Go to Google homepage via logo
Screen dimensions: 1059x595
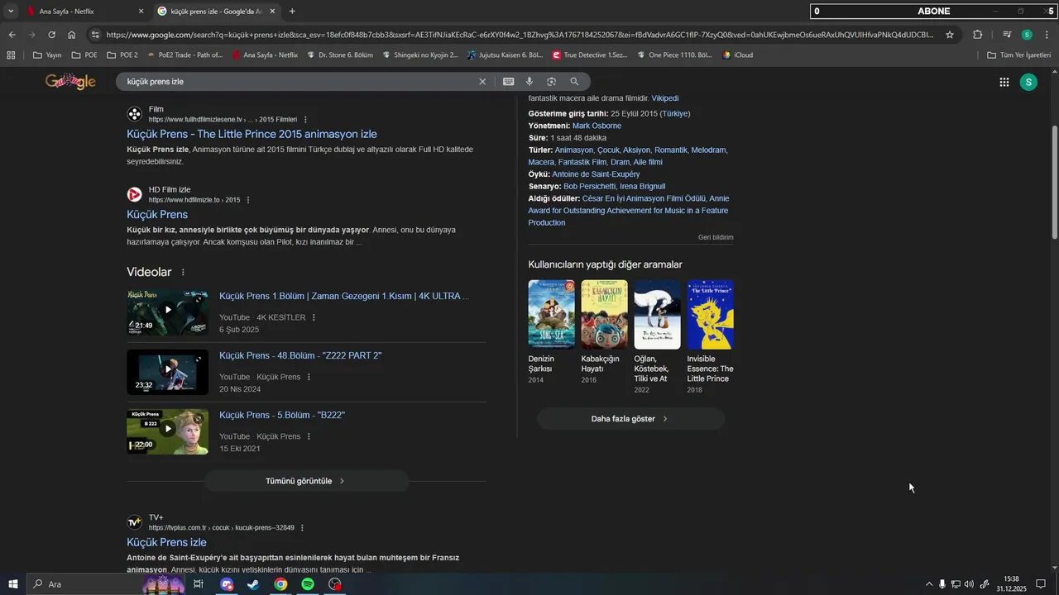click(70, 82)
